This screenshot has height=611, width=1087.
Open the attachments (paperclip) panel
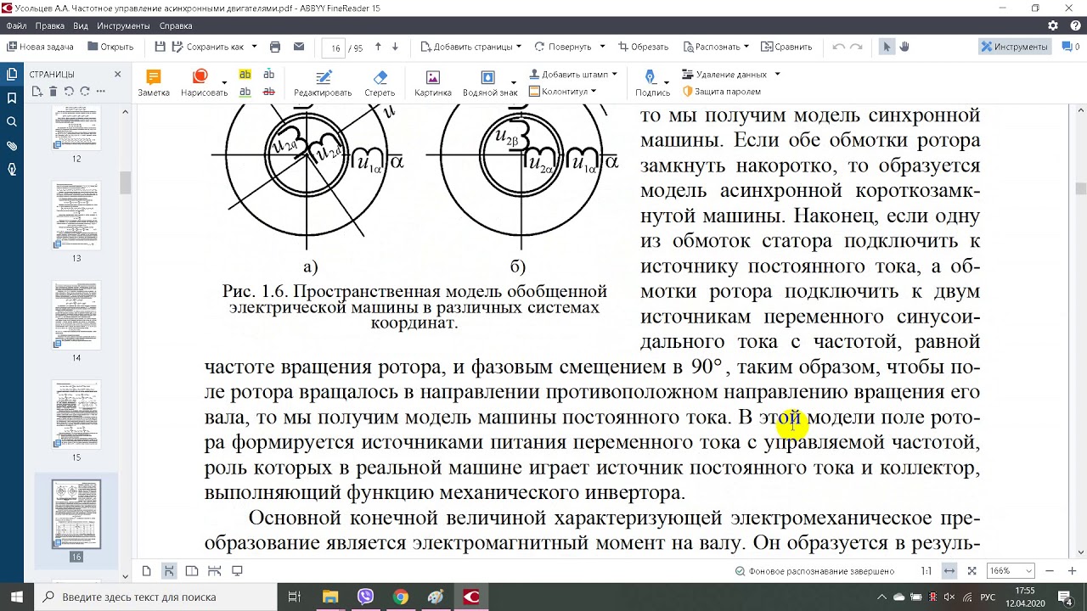click(x=12, y=145)
